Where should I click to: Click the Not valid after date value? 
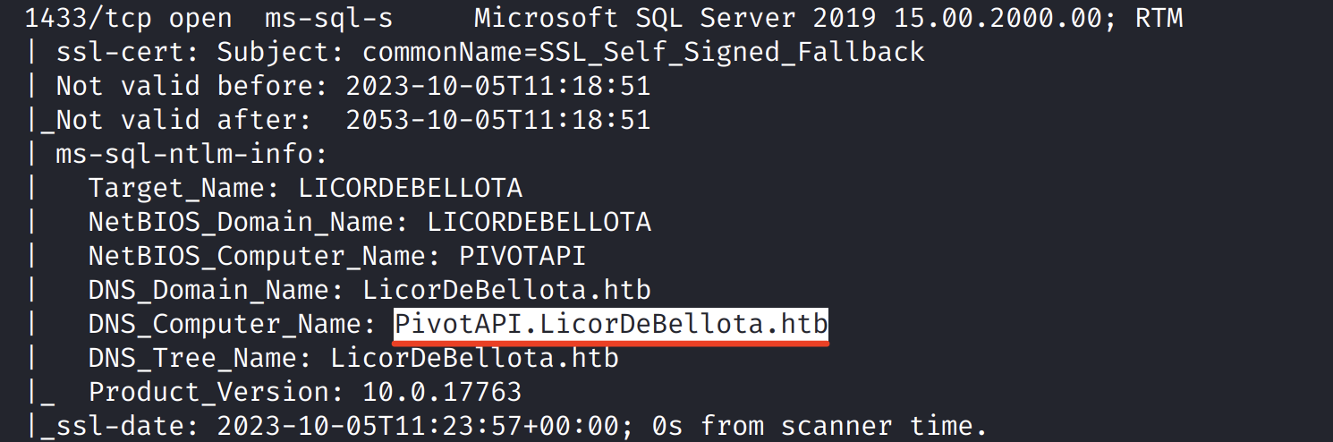pyautogui.click(x=497, y=120)
